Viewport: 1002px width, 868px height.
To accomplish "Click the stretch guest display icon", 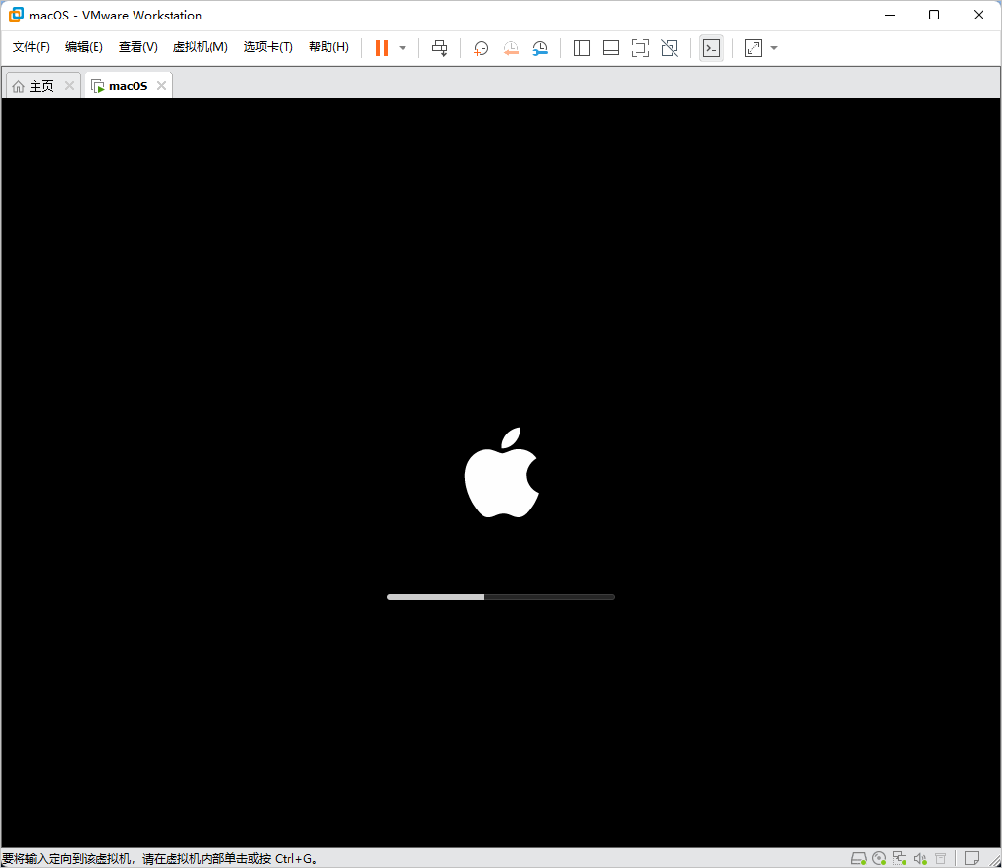I will (x=753, y=48).
